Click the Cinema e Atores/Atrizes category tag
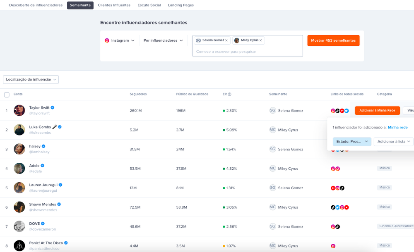Screen dimensions: 414x252 tap(395, 226)
